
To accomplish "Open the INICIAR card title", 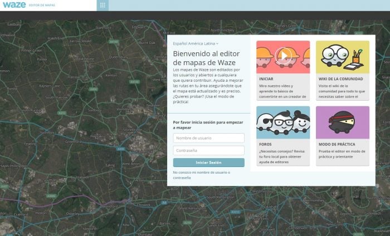I will pos(266,79).
